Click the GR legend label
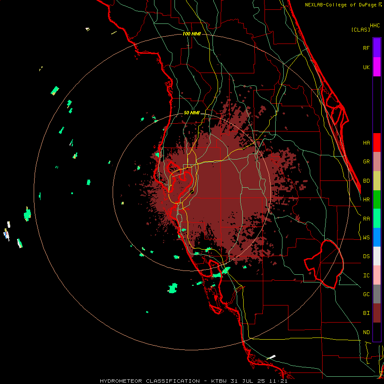The width and height of the screenshot is (384, 384). click(366, 162)
